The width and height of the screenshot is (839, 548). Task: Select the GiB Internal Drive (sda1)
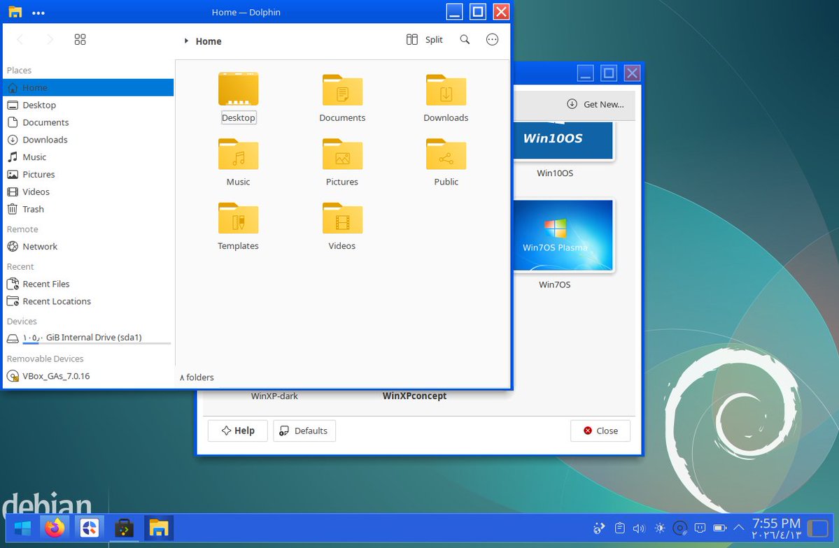pyautogui.click(x=88, y=338)
